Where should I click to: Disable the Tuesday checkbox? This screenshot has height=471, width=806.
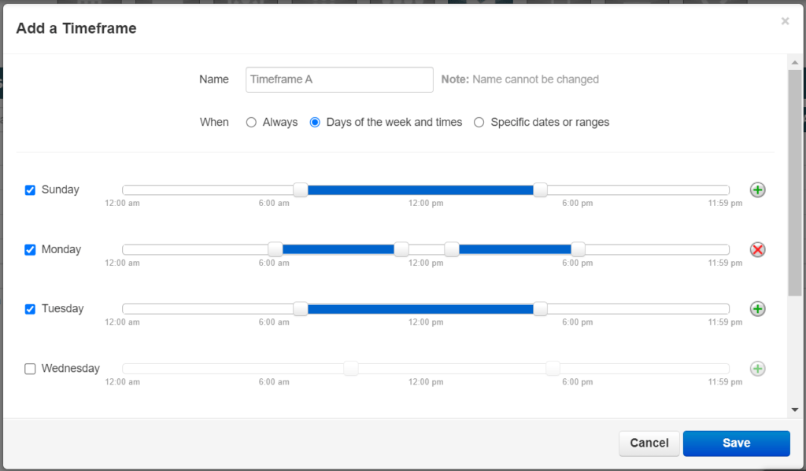31,309
